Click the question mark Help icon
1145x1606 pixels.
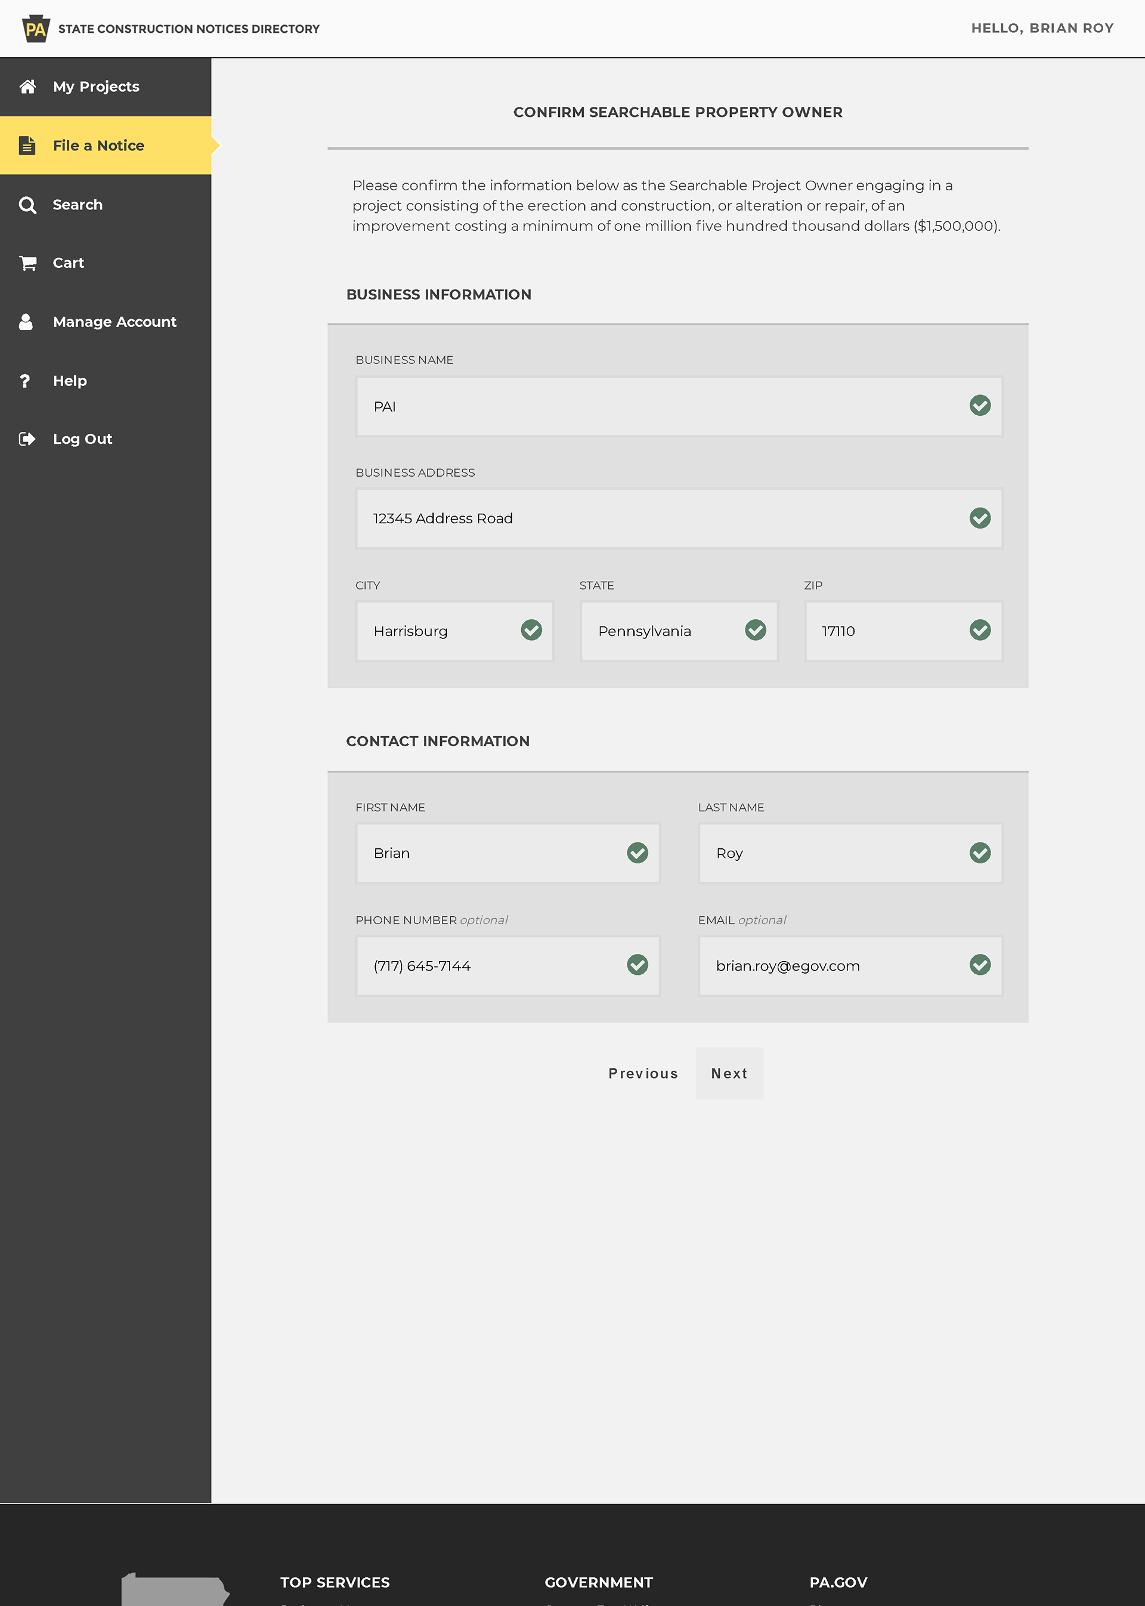[26, 381]
